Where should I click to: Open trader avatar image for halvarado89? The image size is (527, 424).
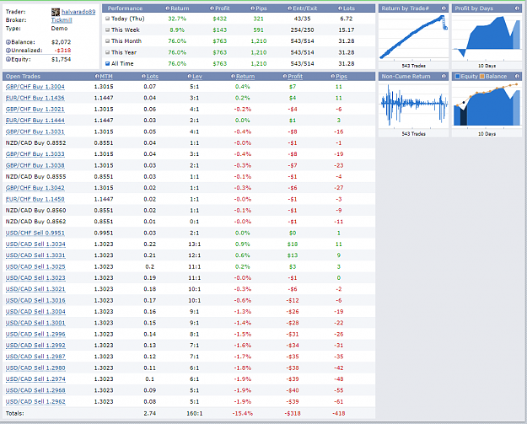(56, 12)
